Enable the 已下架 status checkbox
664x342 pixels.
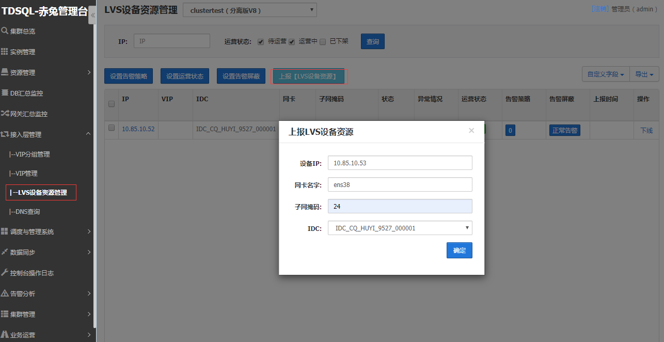click(323, 42)
